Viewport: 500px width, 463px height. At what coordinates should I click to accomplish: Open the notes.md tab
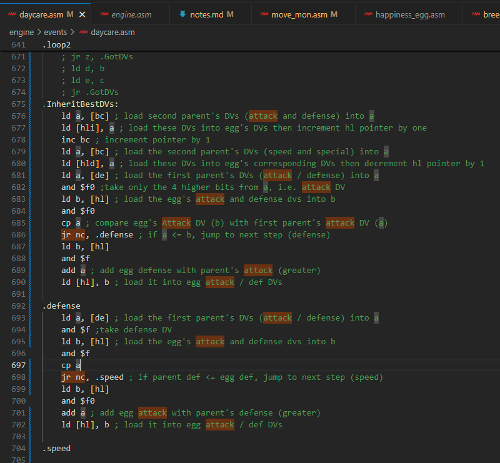click(x=207, y=14)
